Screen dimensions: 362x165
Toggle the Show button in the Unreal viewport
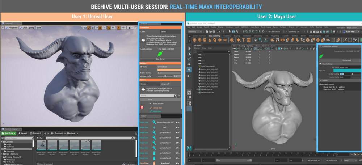pyautogui.click(x=38, y=27)
